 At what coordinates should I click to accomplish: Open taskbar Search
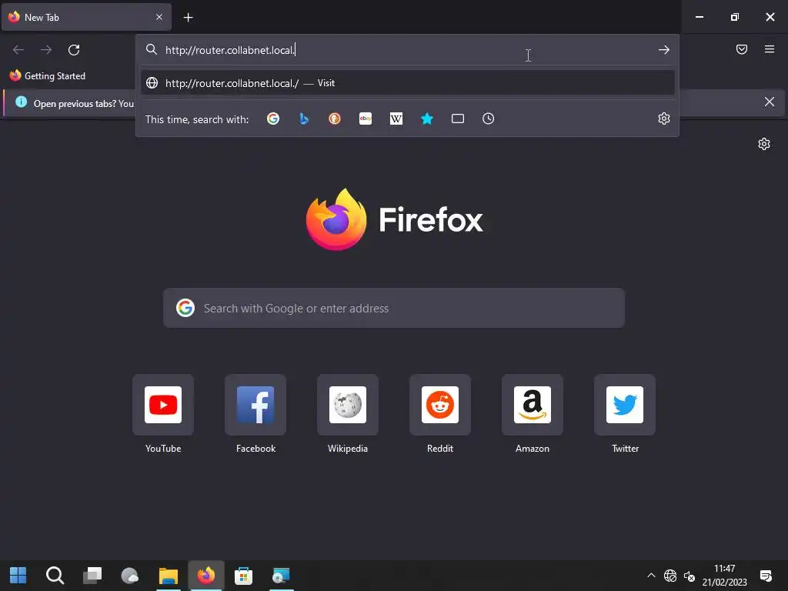tap(55, 576)
